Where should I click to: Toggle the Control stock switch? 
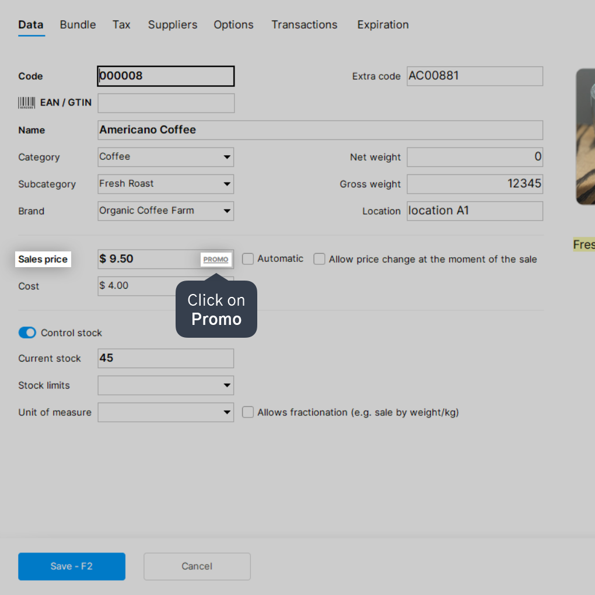tap(27, 332)
